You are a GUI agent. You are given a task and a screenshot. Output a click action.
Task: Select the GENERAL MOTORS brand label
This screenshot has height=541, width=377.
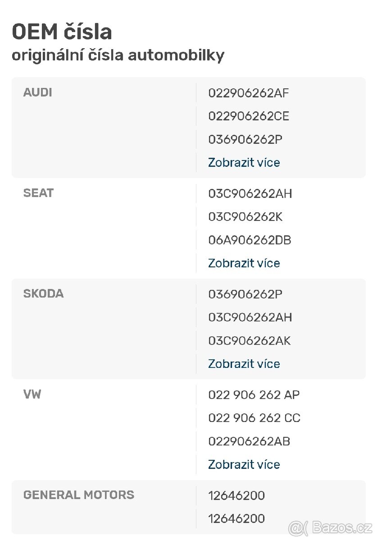[78, 495]
